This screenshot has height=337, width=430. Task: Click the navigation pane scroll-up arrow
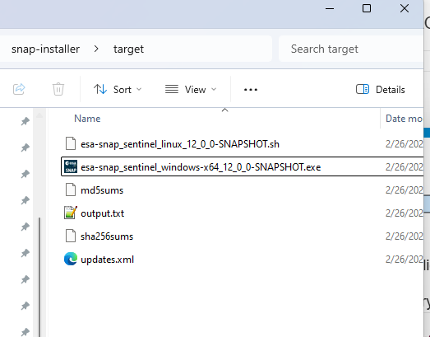39,115
